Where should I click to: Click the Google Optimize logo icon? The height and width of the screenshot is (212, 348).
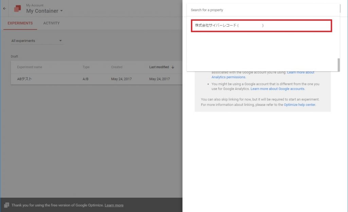click(18, 9)
